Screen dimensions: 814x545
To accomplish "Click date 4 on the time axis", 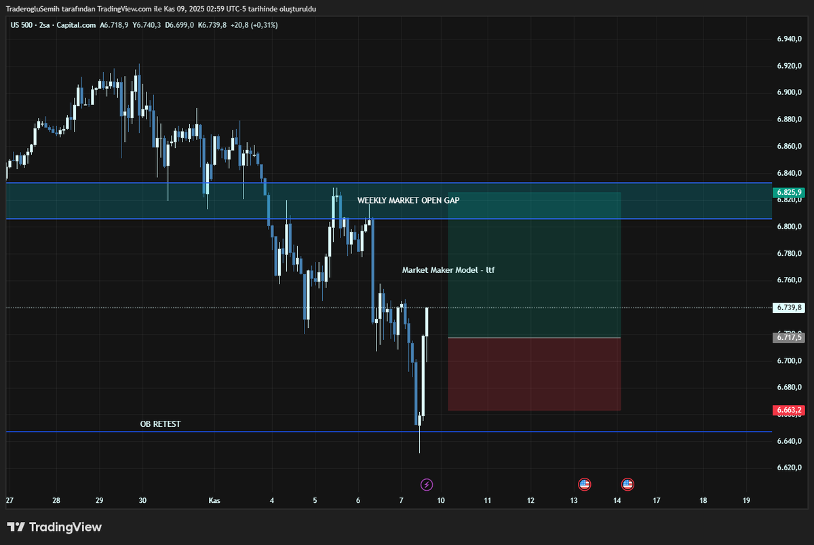I will click(x=272, y=501).
